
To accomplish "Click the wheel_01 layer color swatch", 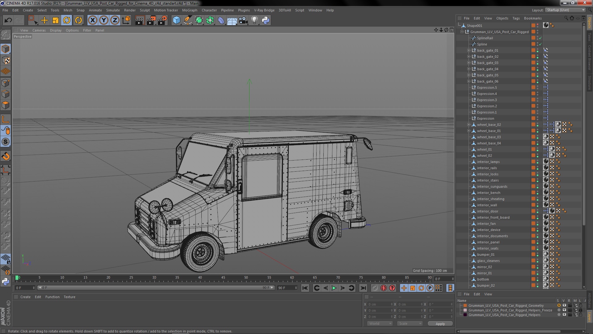I will 533,149.
